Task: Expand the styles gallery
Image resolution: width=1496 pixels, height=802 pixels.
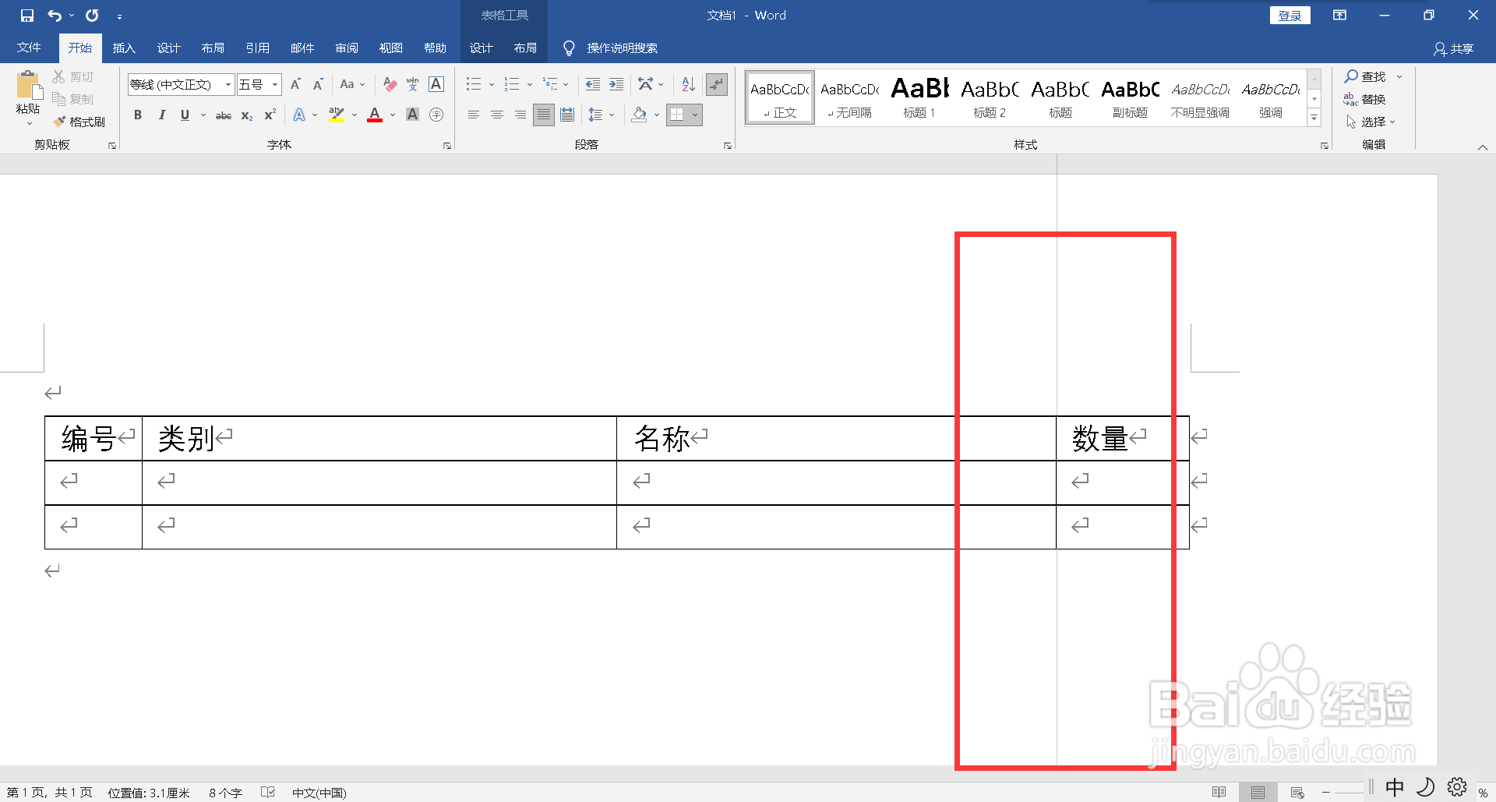Action: 1314,118
